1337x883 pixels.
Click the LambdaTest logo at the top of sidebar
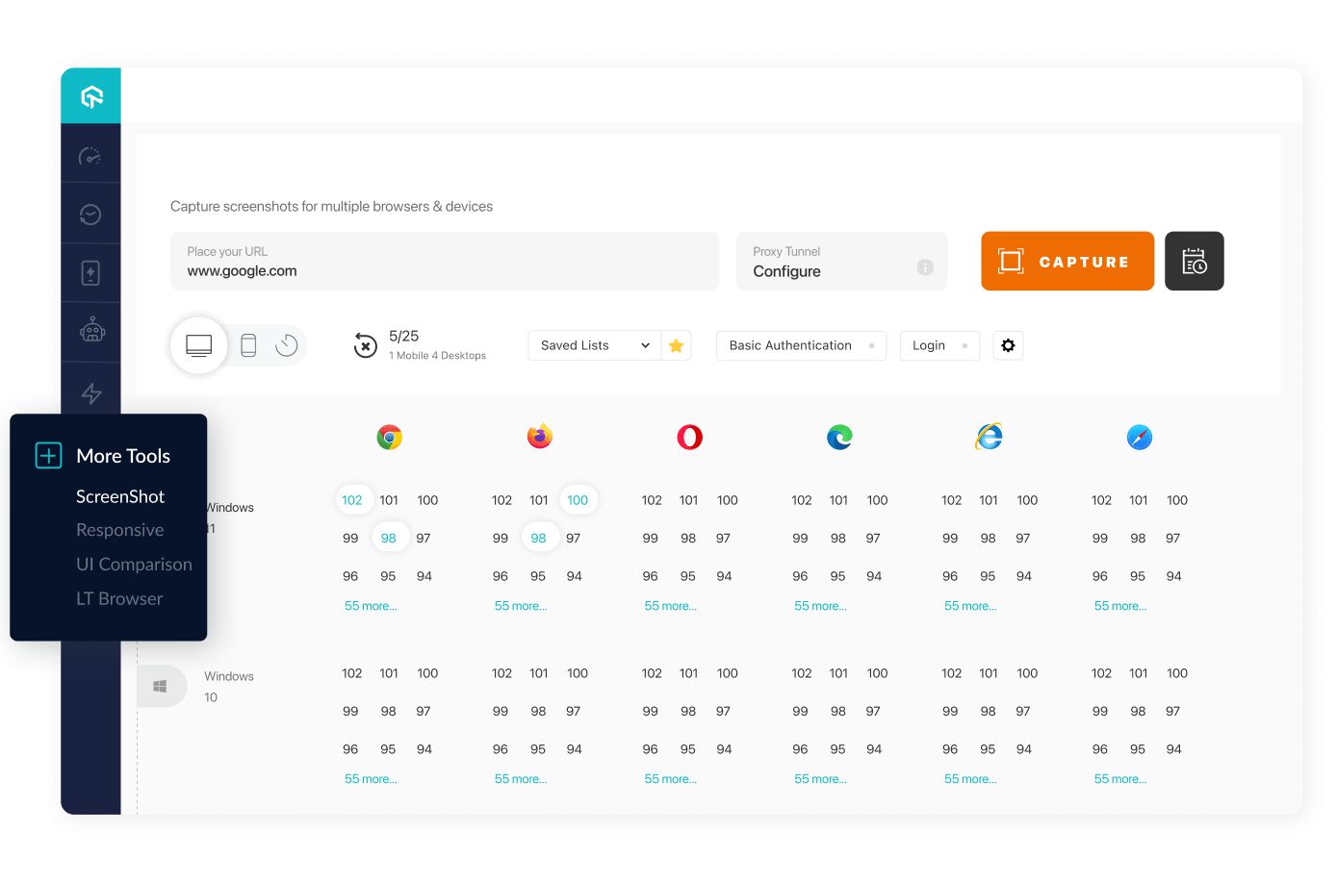click(x=90, y=95)
